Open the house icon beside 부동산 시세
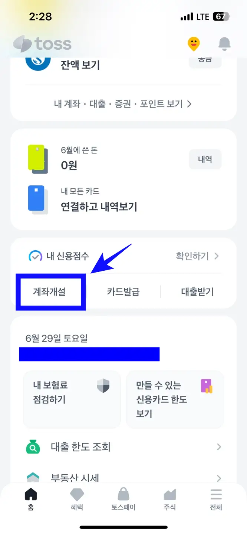Image resolution: width=247 pixels, height=534 pixels. point(33,478)
